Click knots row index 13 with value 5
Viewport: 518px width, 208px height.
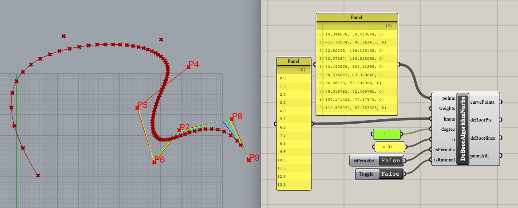[294, 184]
